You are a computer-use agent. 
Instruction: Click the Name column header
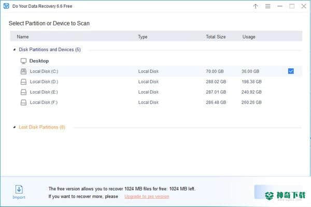click(x=23, y=37)
